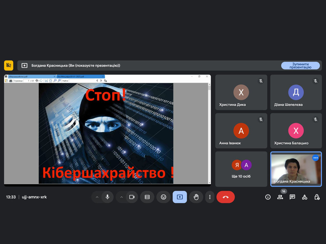
Task: Close the ЛистМінцифри30-01-2025.pdf tab
Action: pyautogui.click(x=103, y=76)
